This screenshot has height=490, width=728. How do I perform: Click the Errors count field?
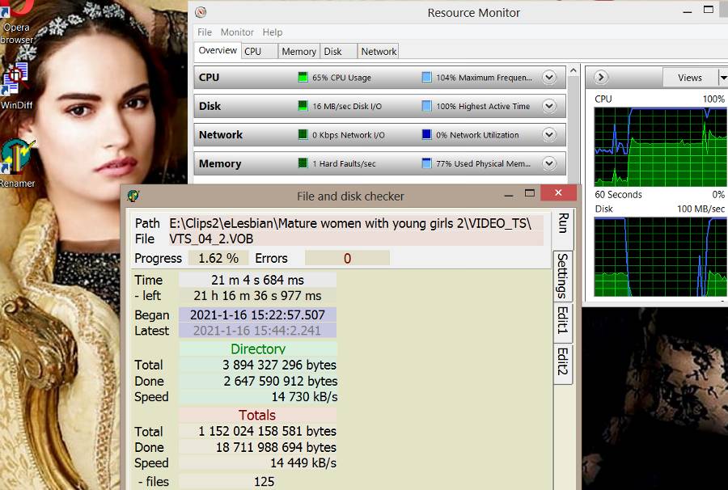tap(347, 258)
